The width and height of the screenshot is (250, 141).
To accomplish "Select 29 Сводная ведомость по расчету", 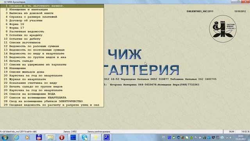I will click(52, 105).
